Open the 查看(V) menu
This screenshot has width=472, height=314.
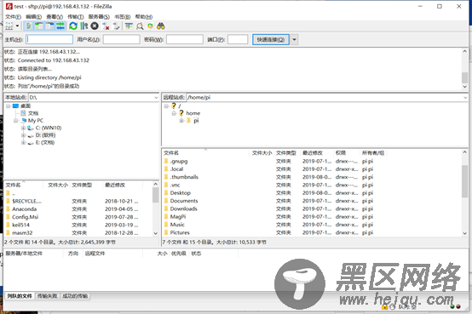(55, 17)
